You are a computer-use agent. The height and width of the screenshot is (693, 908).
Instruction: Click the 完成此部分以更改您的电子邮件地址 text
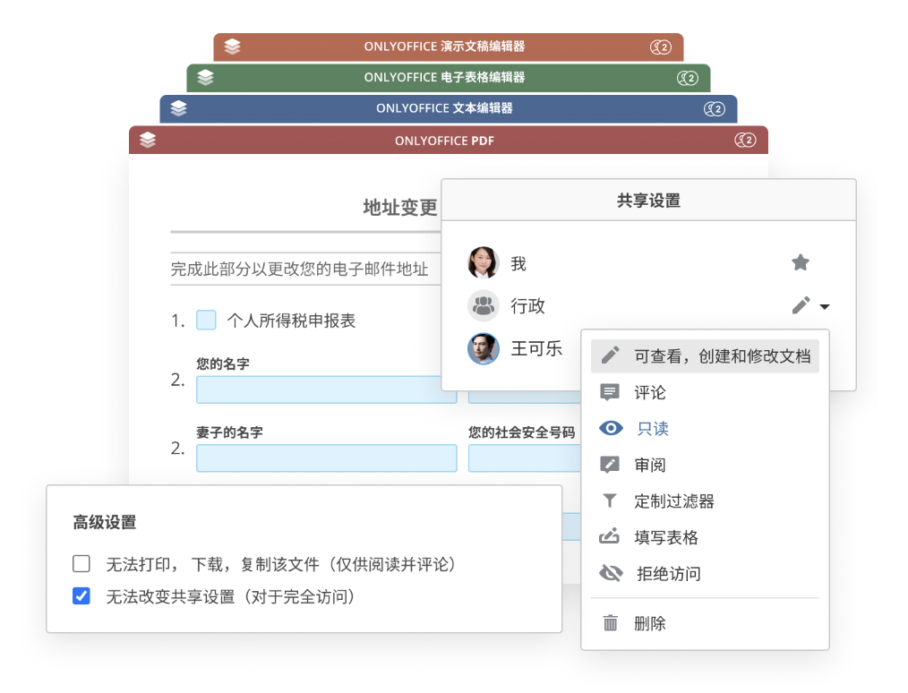tap(299, 269)
